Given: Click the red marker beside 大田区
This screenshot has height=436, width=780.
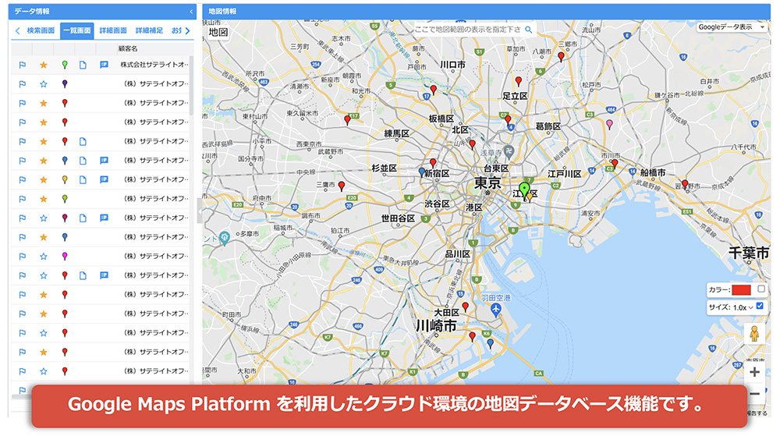Looking at the screenshot, I should pyautogui.click(x=465, y=307).
